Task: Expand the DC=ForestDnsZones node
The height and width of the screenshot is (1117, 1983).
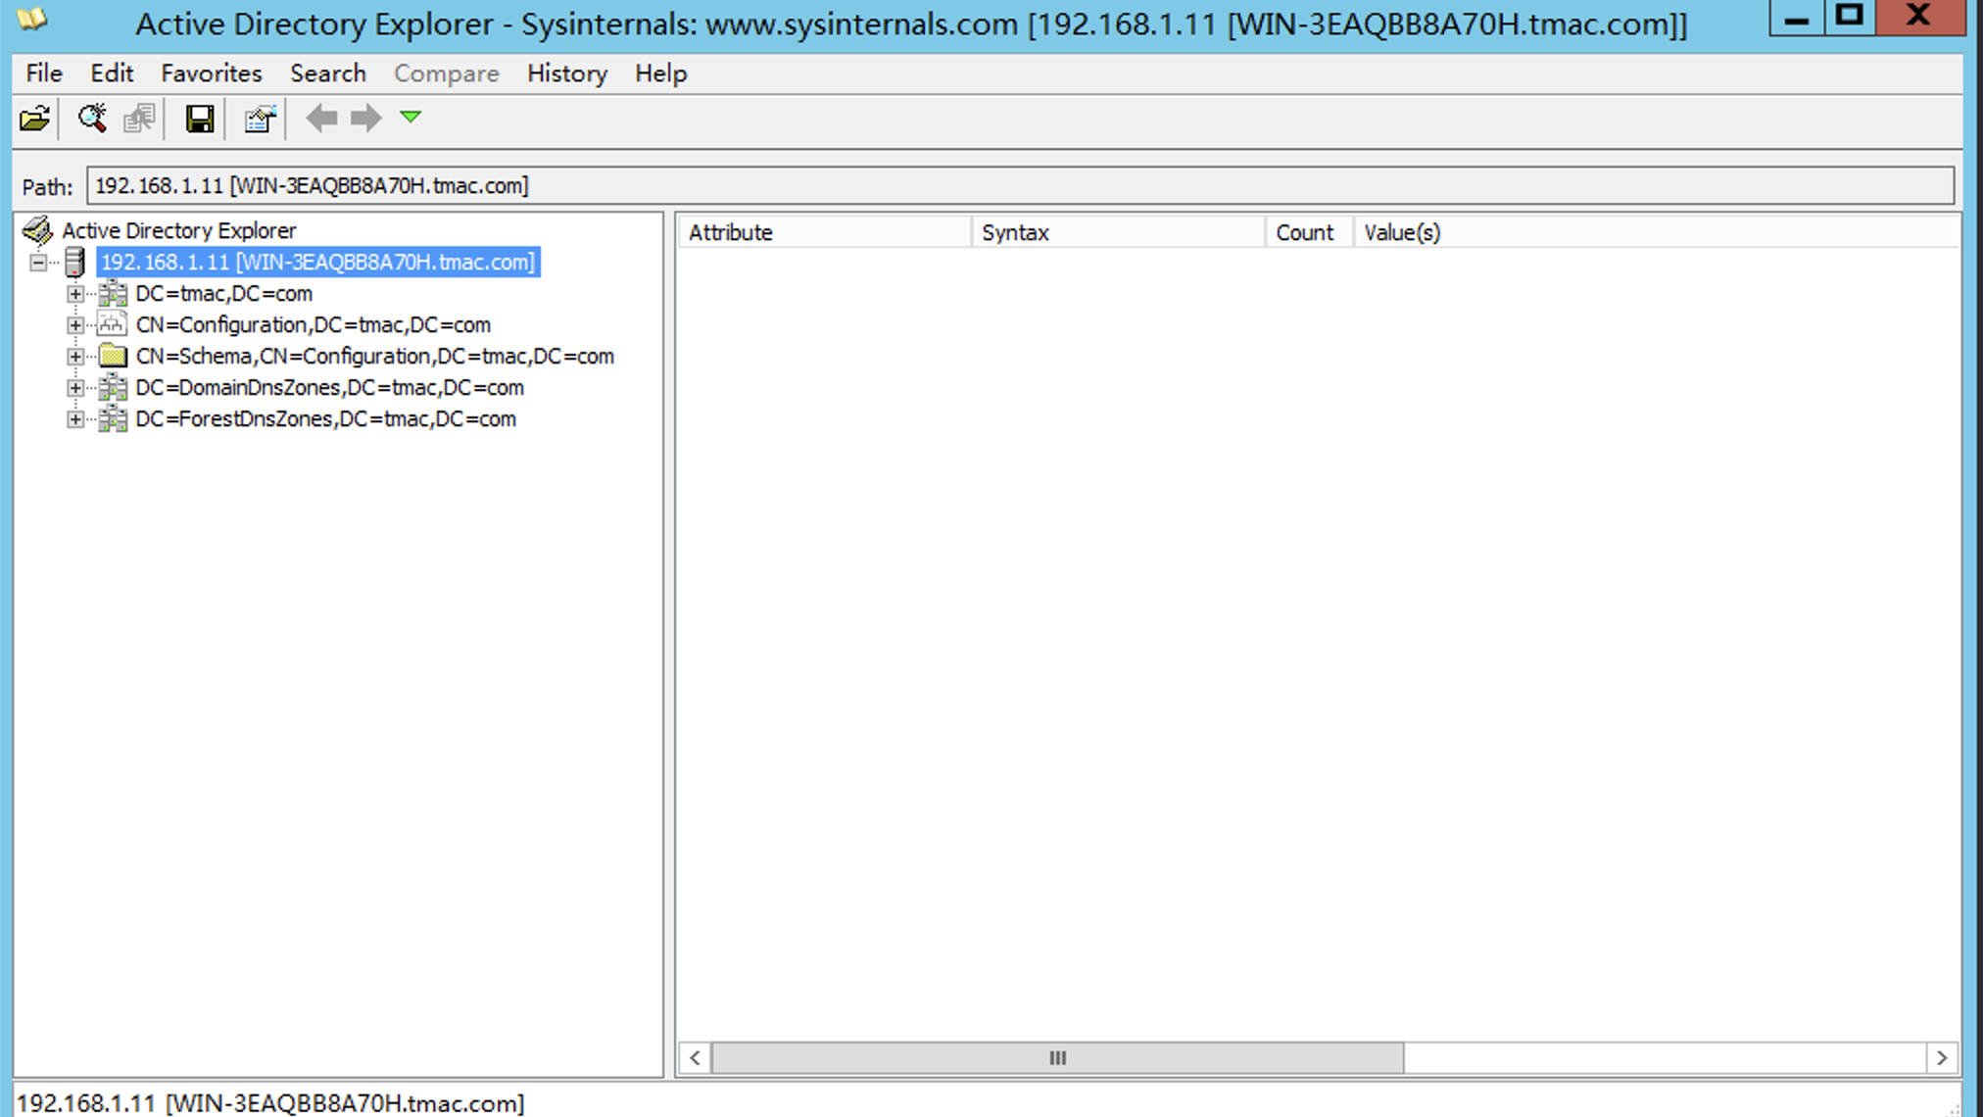Action: 75,418
